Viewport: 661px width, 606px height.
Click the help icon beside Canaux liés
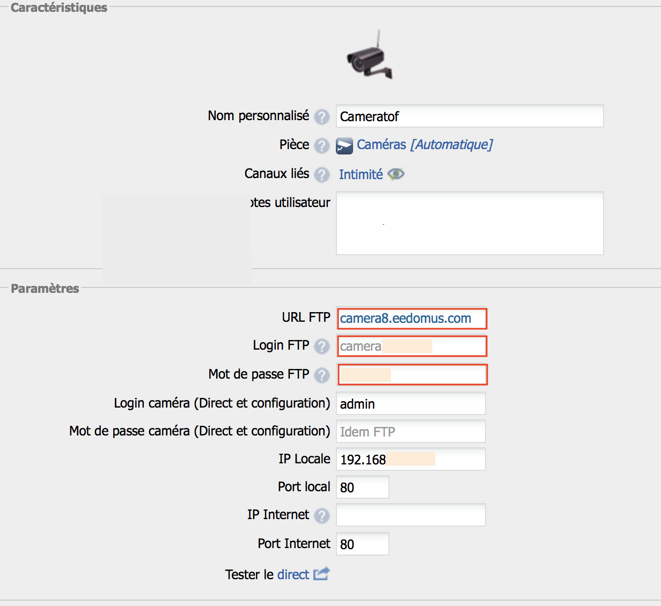click(321, 175)
